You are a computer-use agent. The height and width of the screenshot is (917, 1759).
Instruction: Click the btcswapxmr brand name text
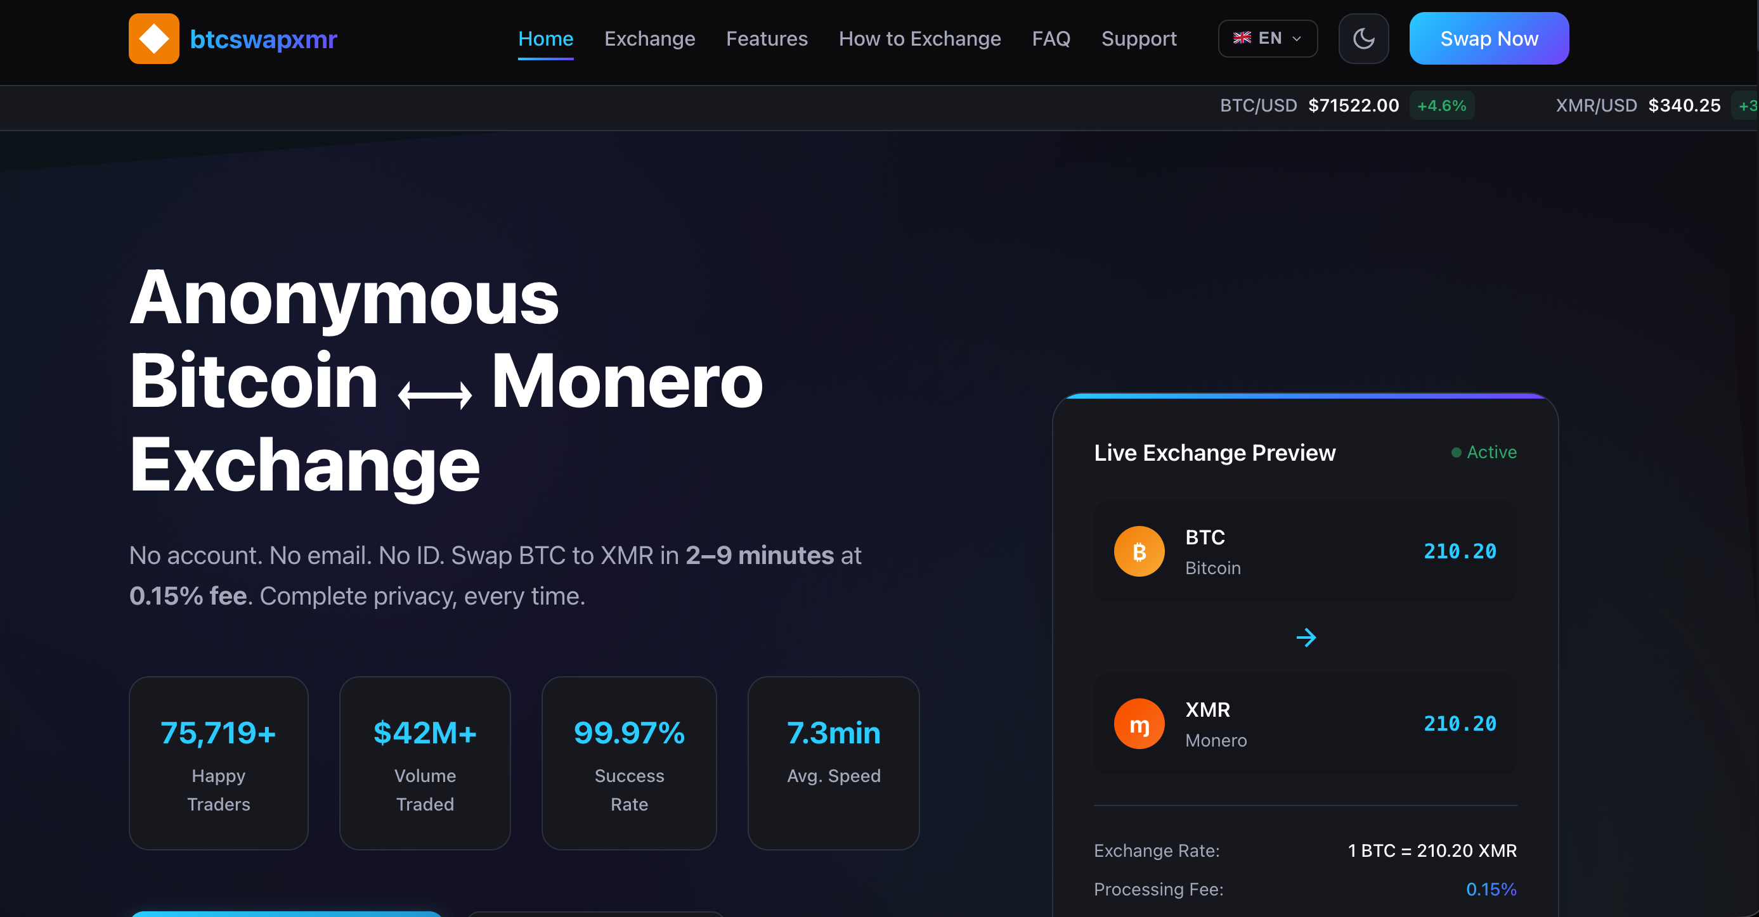(x=263, y=39)
